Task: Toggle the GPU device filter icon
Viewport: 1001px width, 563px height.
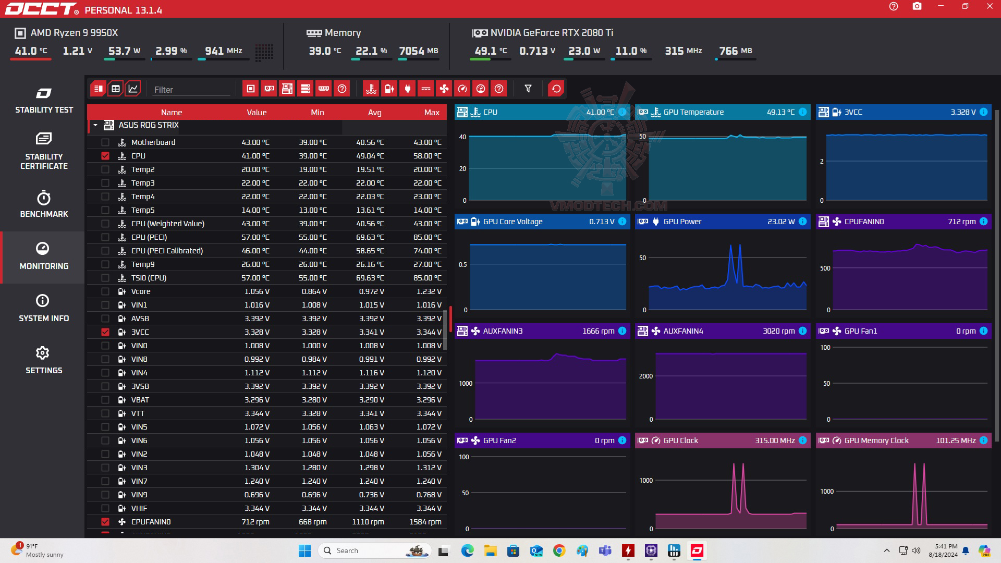Action: (269, 89)
